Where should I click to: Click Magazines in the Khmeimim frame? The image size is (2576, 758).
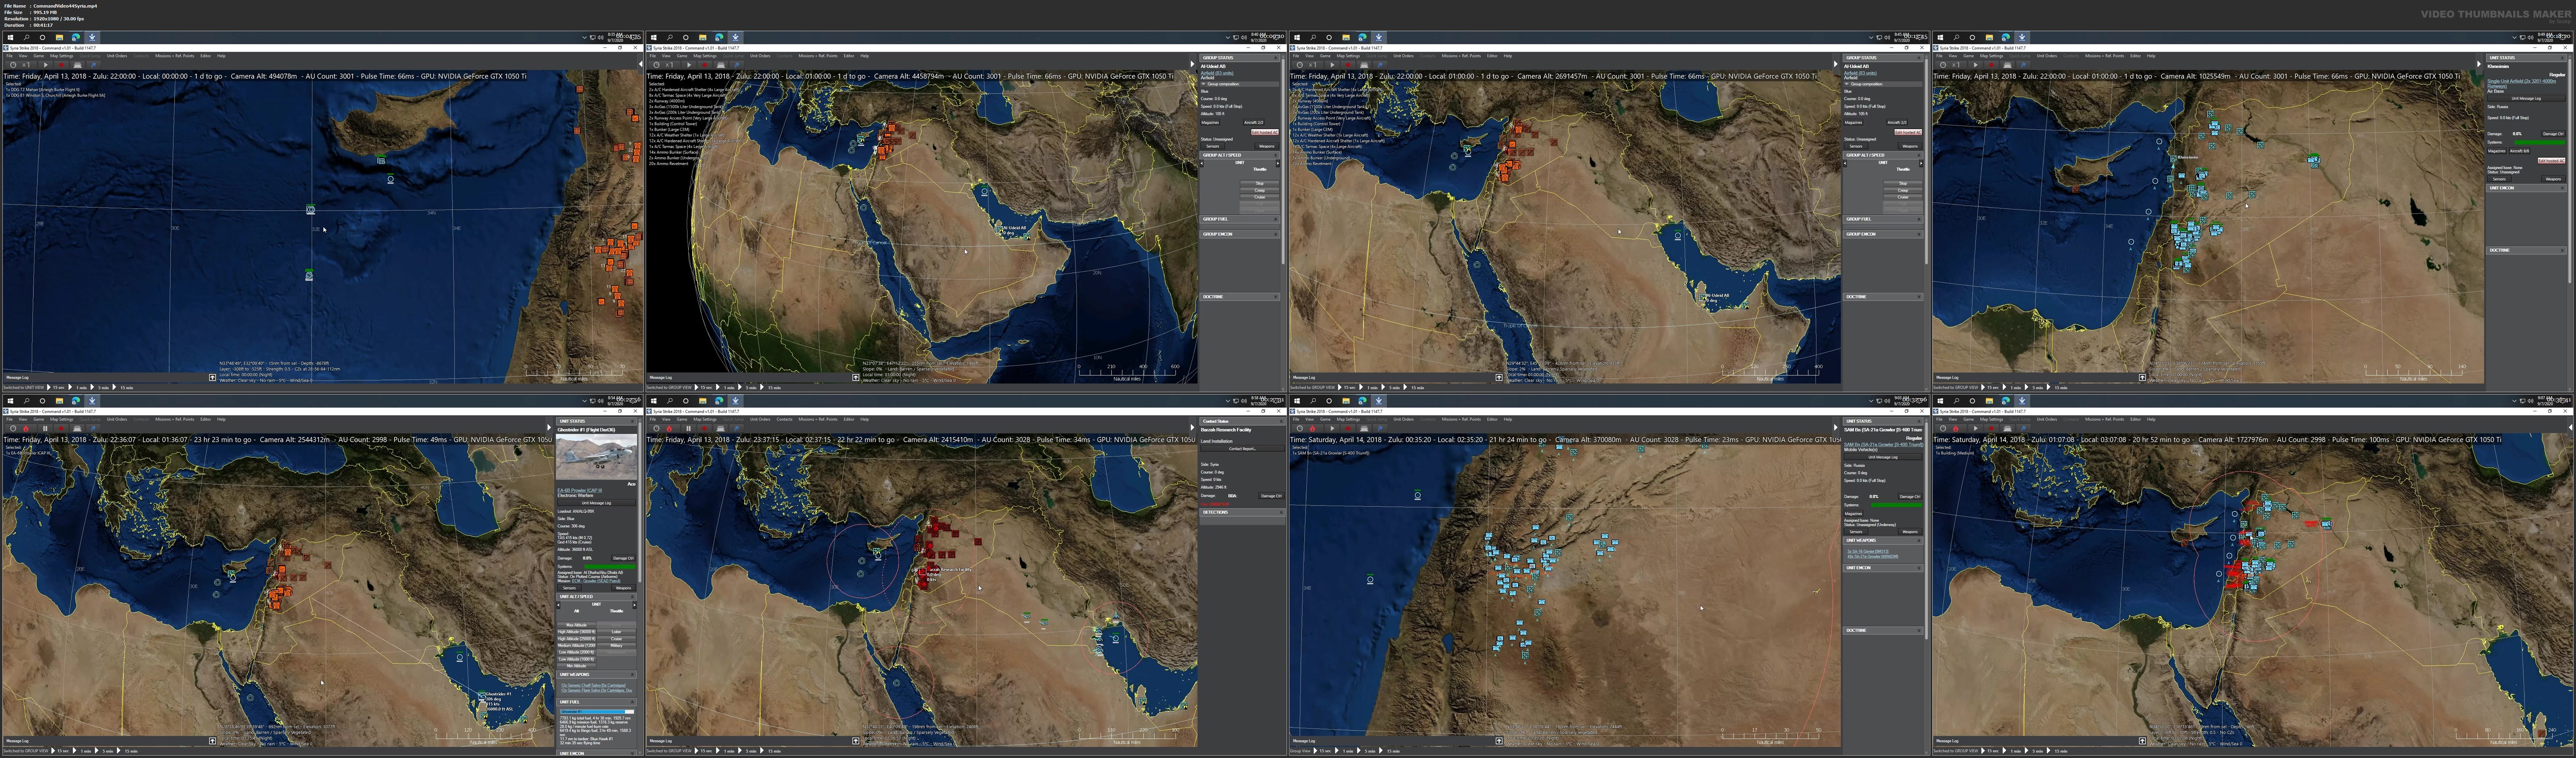tap(2497, 151)
